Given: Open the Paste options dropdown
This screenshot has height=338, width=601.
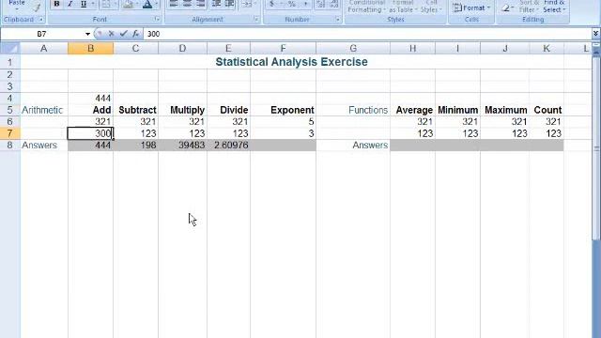Looking at the screenshot, I should tap(17, 6).
